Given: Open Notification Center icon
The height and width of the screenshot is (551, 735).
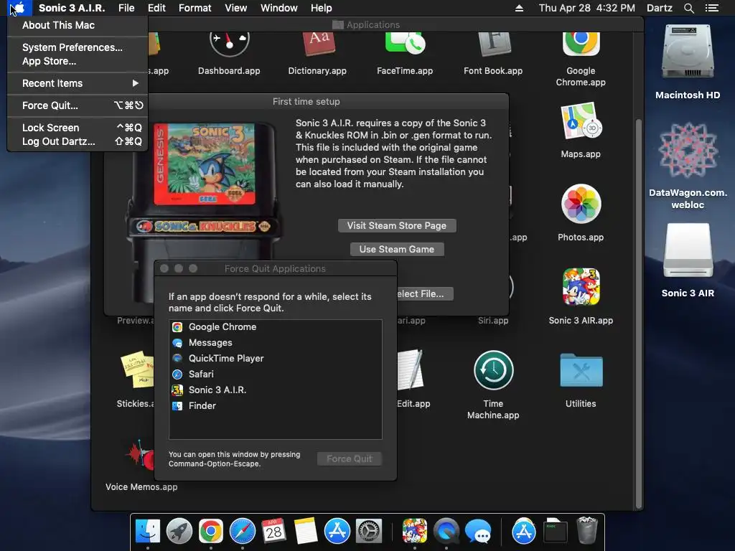Looking at the screenshot, I should pyautogui.click(x=712, y=8).
